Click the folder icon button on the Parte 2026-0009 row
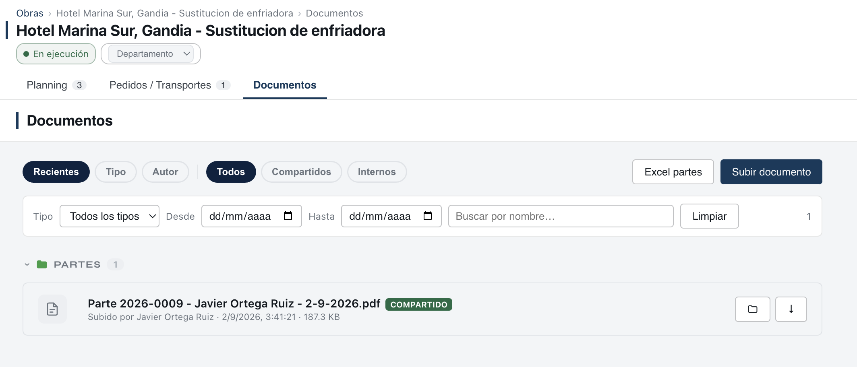The width and height of the screenshot is (857, 367). [x=752, y=309]
